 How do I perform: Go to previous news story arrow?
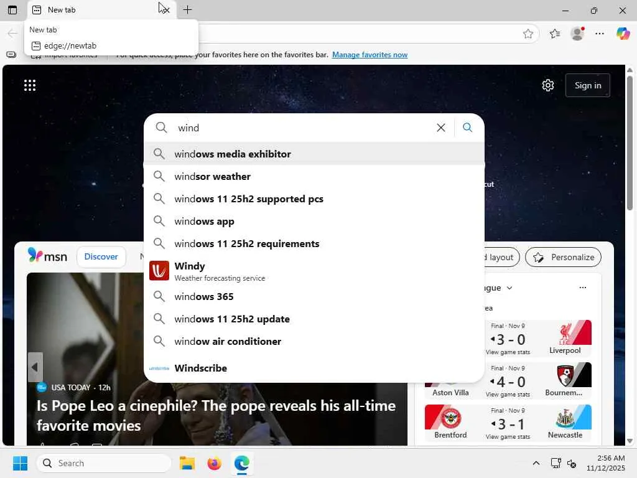pos(35,367)
